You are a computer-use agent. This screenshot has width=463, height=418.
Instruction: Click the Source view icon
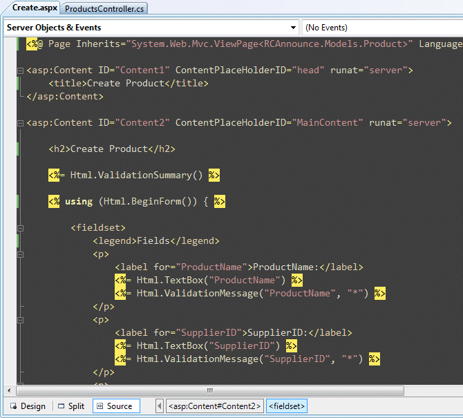click(x=100, y=406)
